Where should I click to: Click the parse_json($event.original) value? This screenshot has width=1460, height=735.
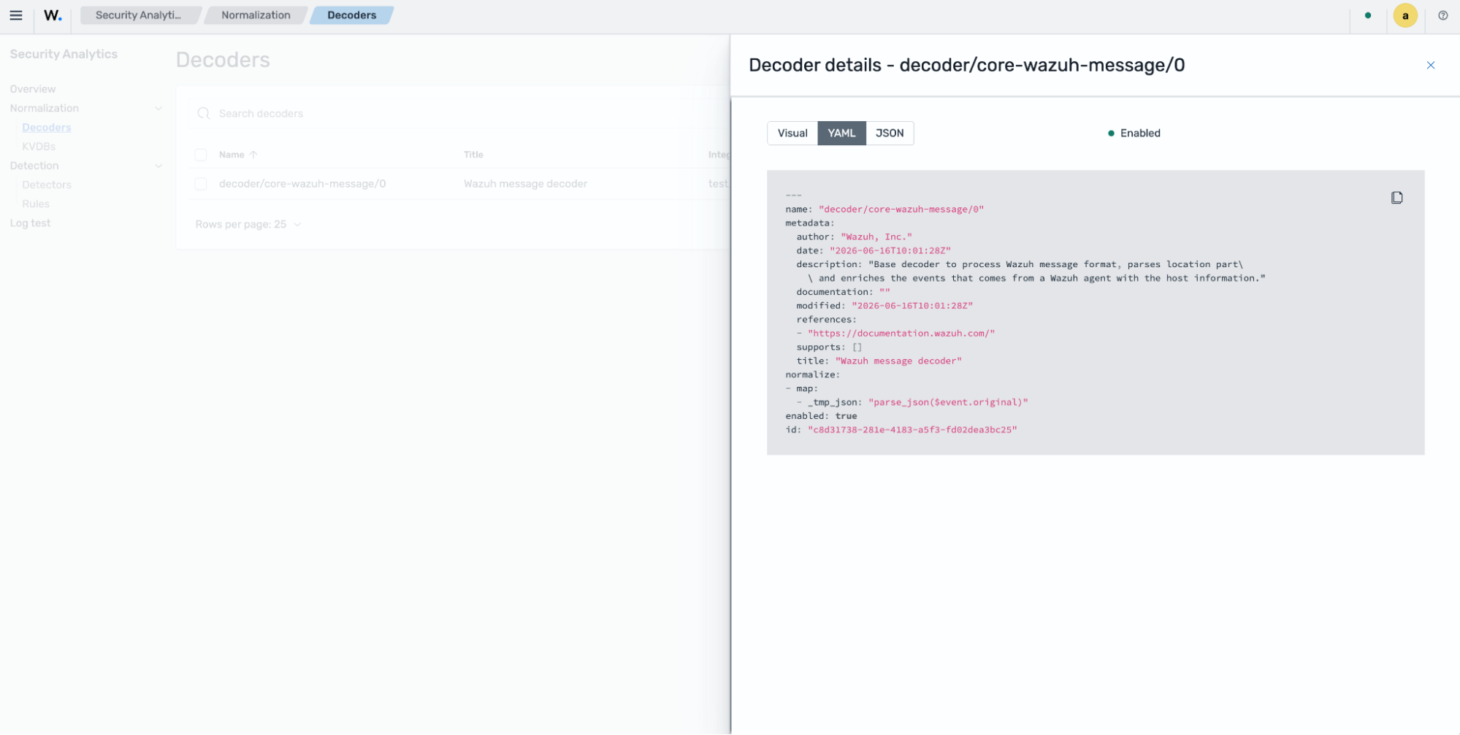pyautogui.click(x=948, y=402)
